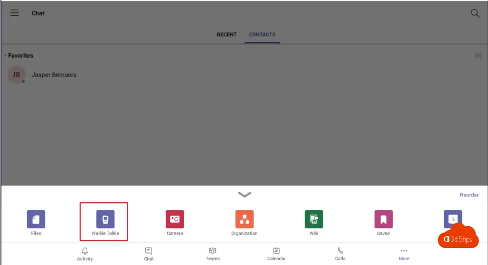Open the Calls tab
488x265 pixels.
340,254
